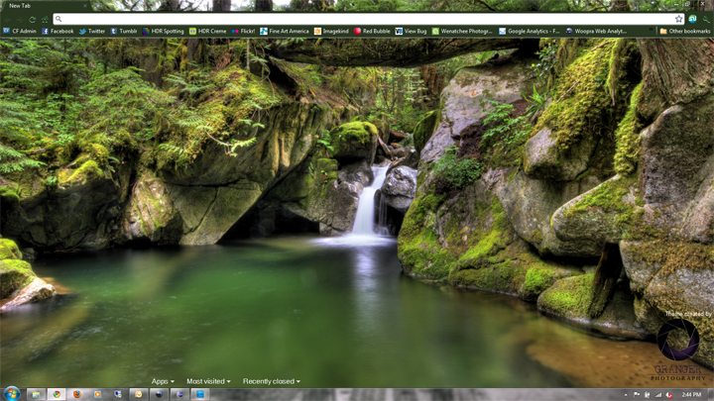Viewport: 714px width, 401px height.
Task: Click the reload page icon
Action: pyautogui.click(x=33, y=19)
